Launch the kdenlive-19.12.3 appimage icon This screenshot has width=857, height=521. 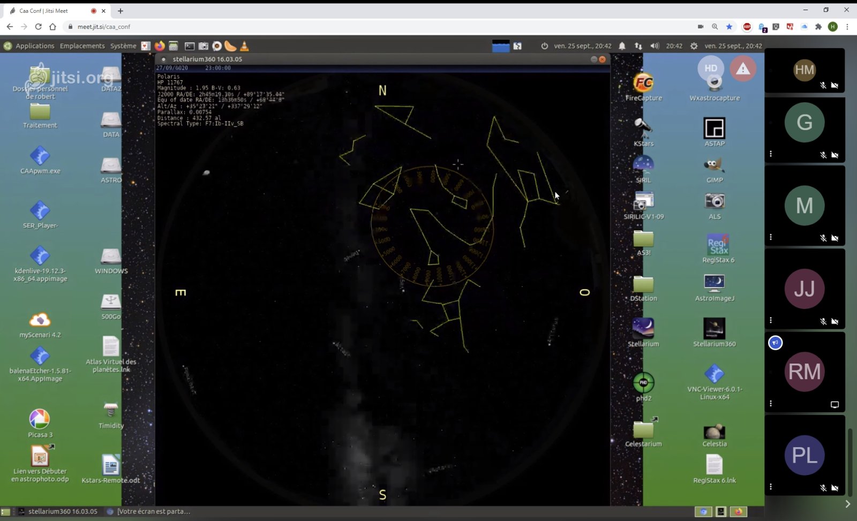40,255
